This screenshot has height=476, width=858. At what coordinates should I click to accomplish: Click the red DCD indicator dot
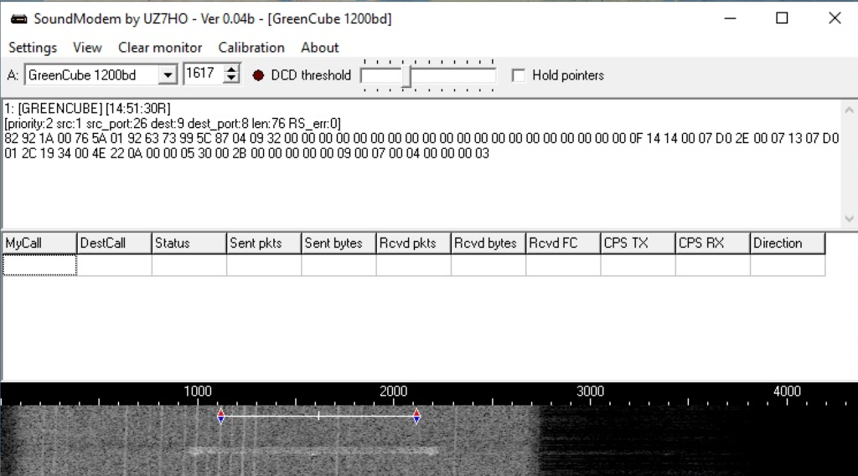coord(258,75)
